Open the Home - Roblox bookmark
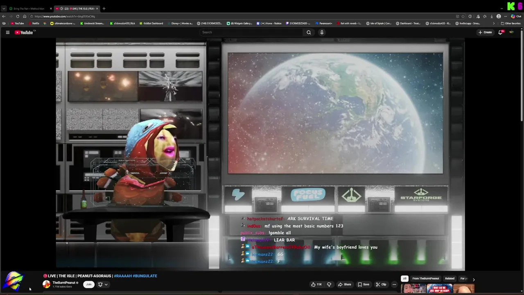Screen dimensions: 524x295 pos(269,23)
